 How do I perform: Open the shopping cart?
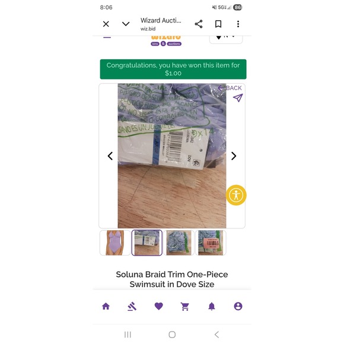tap(185, 307)
